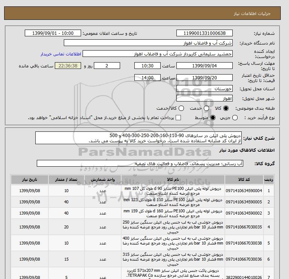Click the countdown timer 22:36:38
289x279 pixels.
click(x=68, y=66)
